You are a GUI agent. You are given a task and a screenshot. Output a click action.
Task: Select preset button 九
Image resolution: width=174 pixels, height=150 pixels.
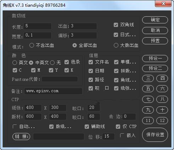148,110
